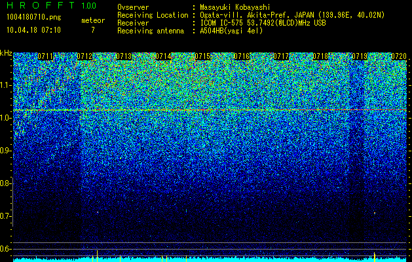Click the 1.1 kHz axis label

(x=5, y=85)
